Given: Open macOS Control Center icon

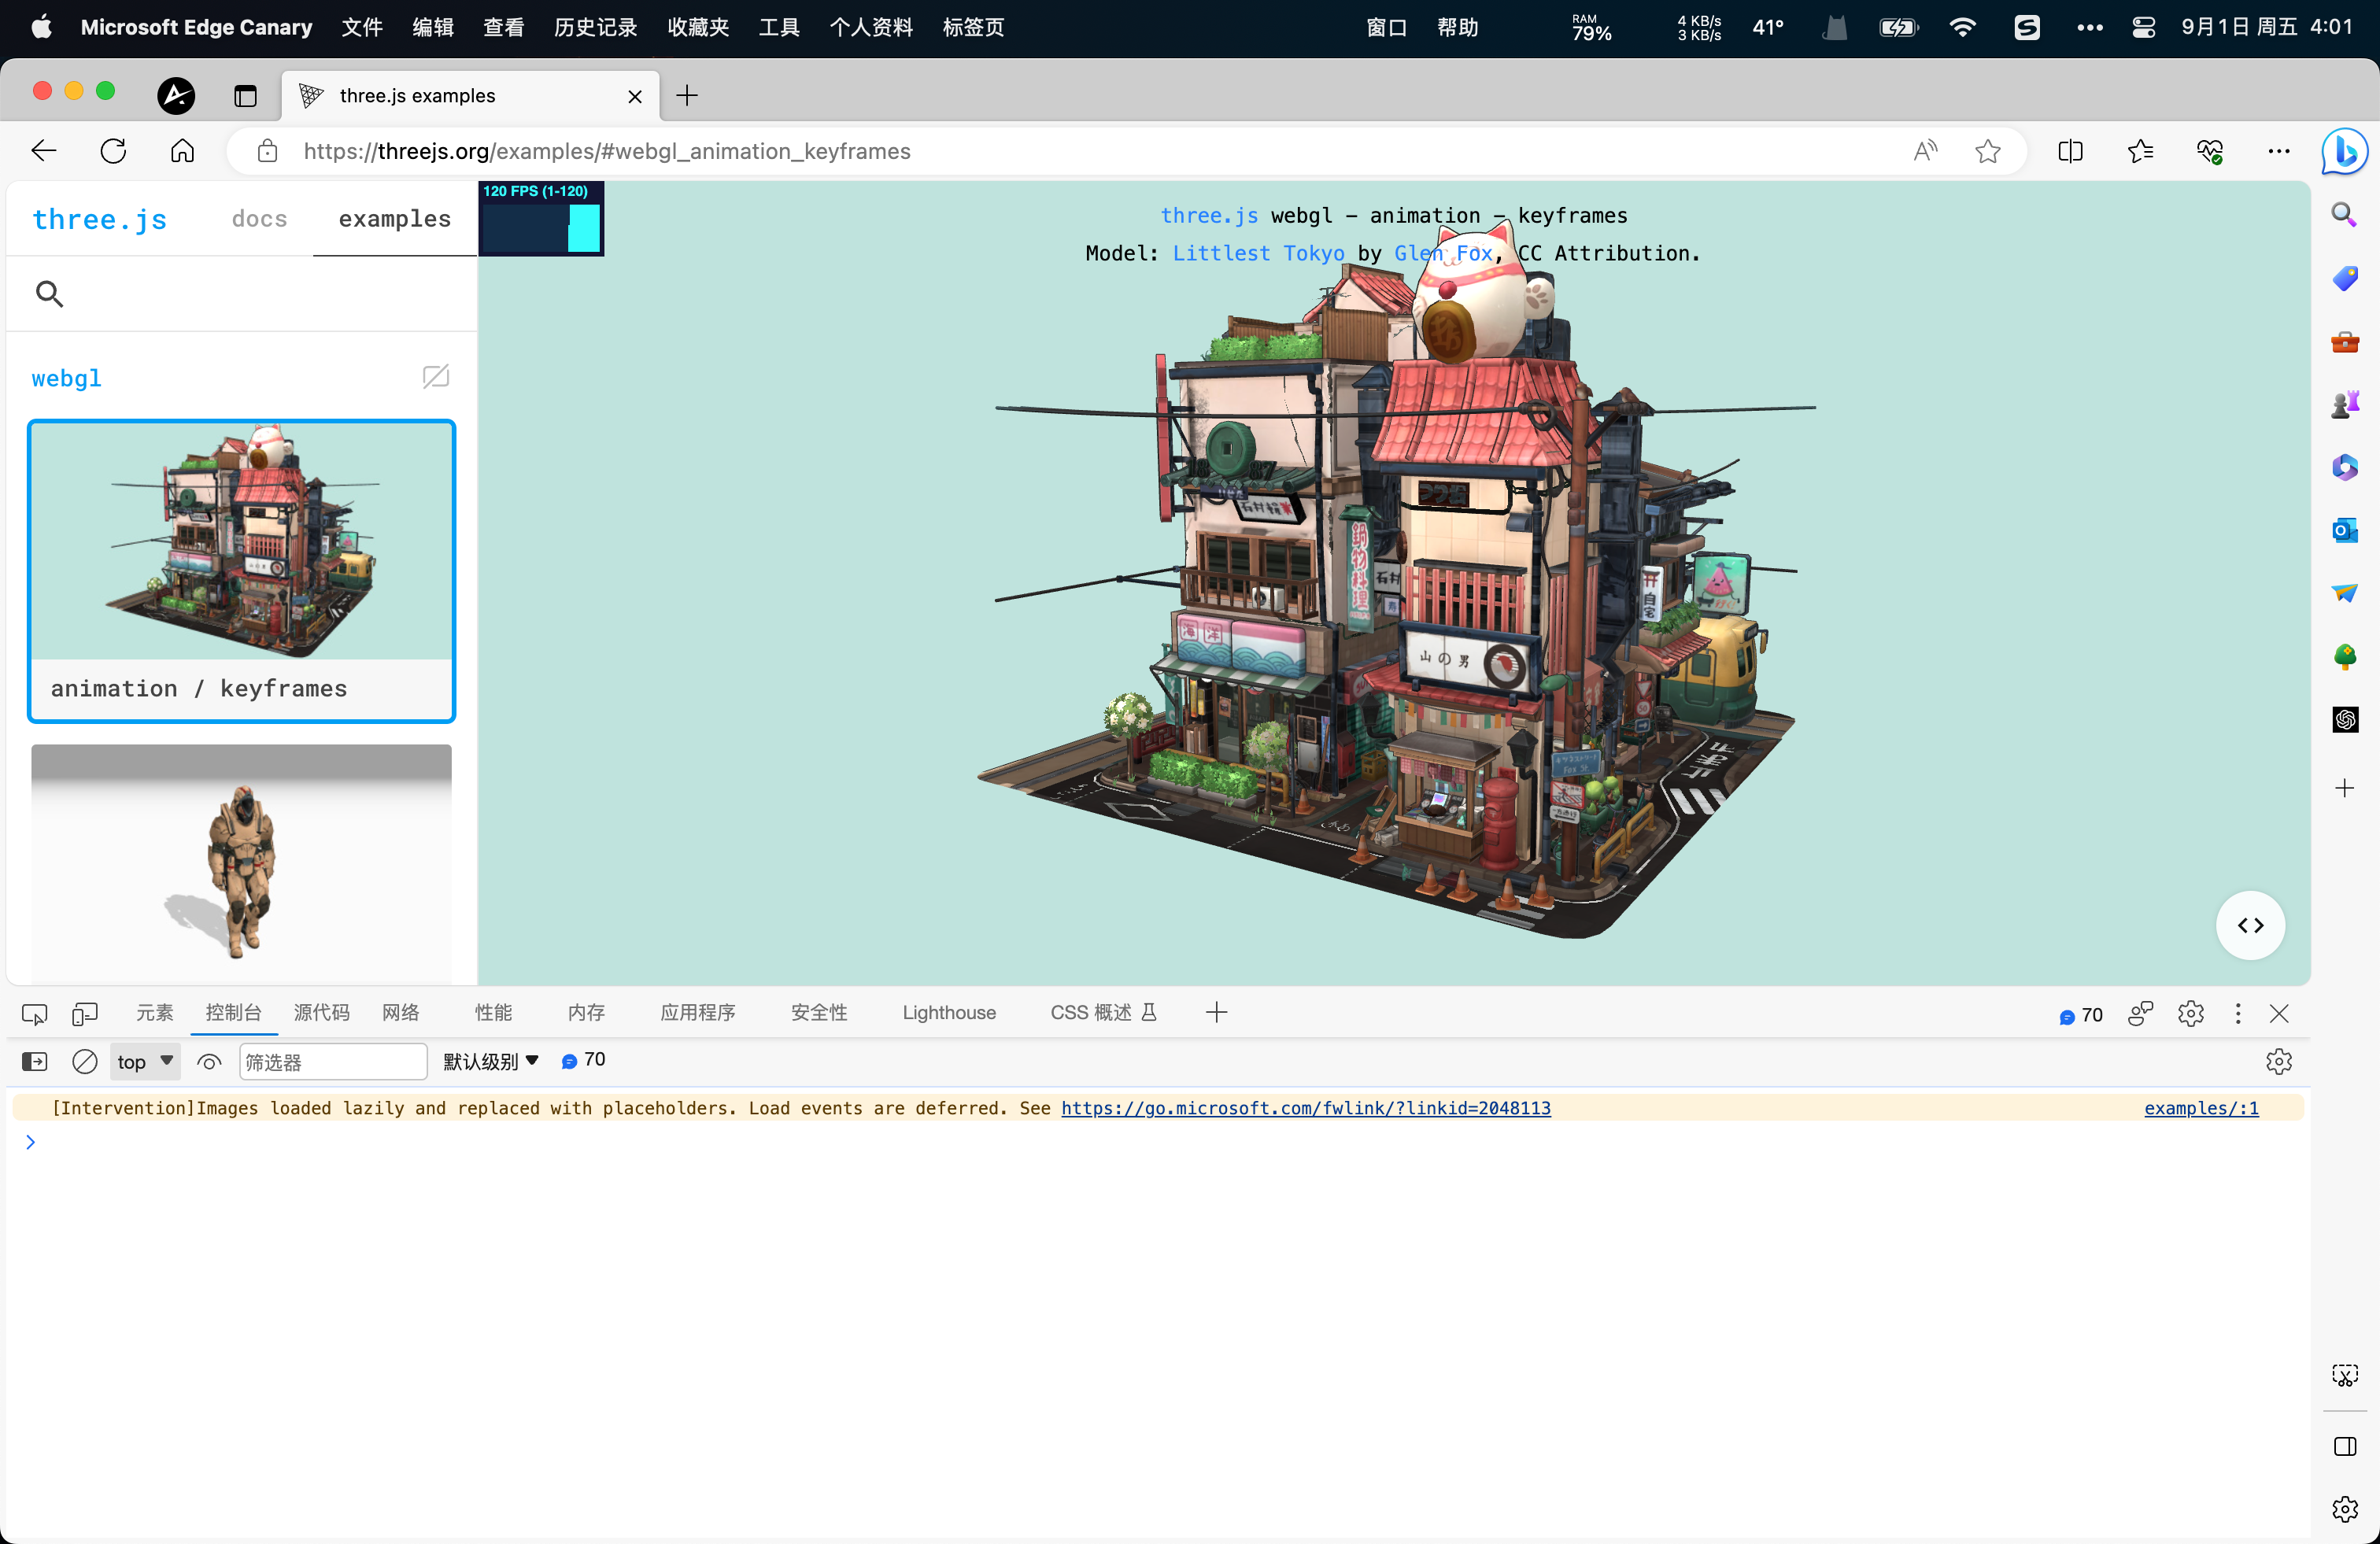Looking at the screenshot, I should pyautogui.click(x=2142, y=27).
